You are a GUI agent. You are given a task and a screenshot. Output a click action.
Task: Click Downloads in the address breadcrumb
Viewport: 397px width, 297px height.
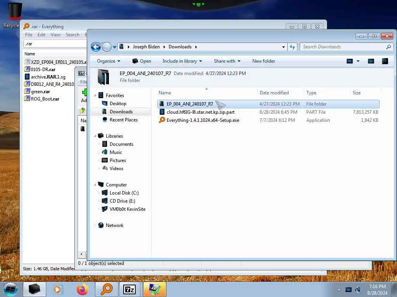point(180,47)
